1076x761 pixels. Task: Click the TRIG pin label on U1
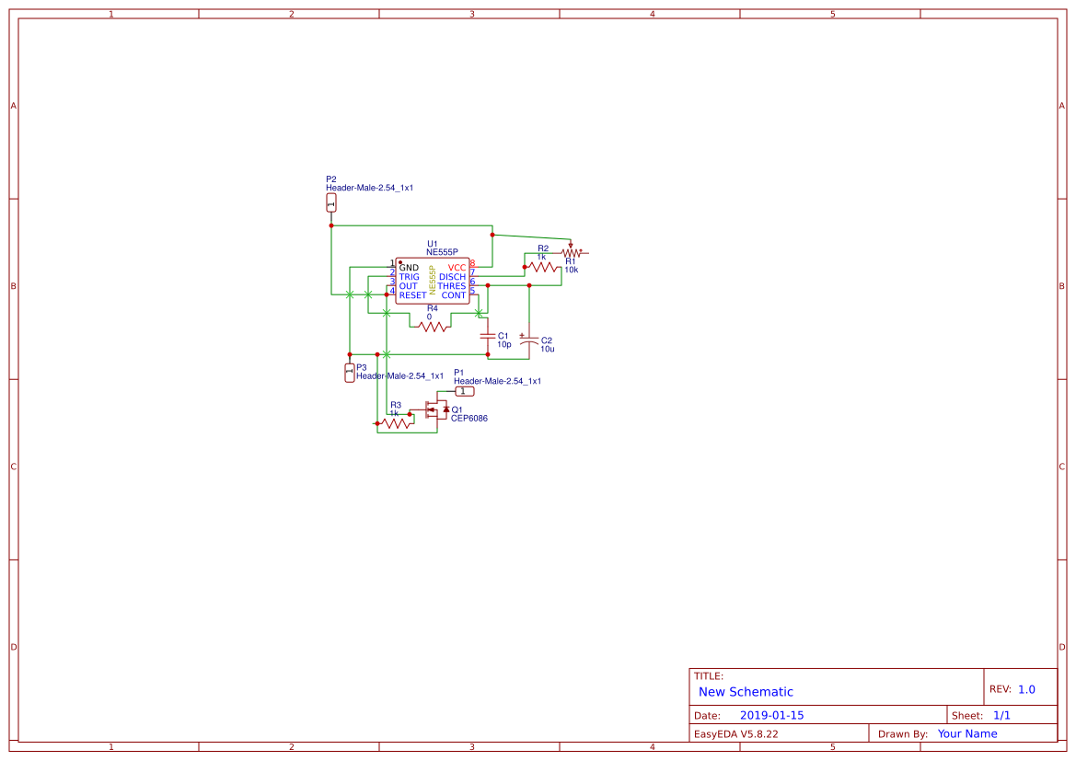click(409, 277)
